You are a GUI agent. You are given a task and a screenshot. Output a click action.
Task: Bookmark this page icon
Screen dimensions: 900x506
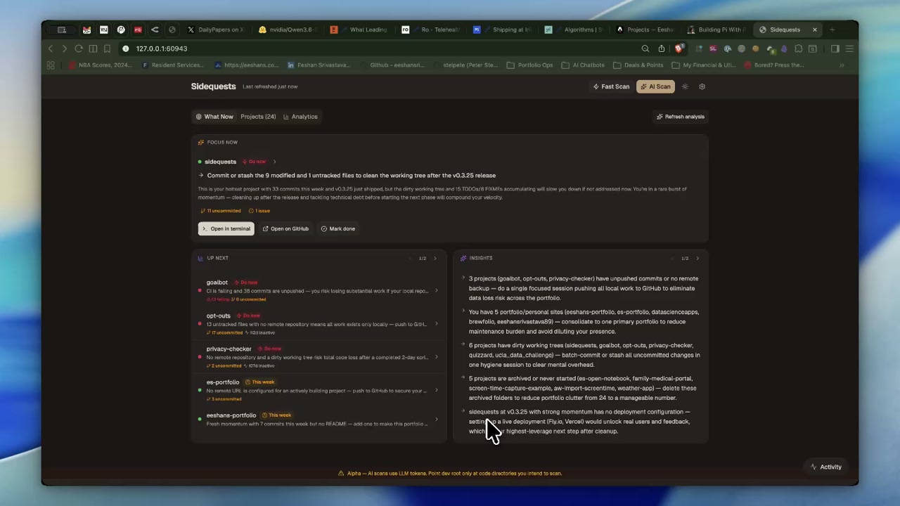pos(107,48)
